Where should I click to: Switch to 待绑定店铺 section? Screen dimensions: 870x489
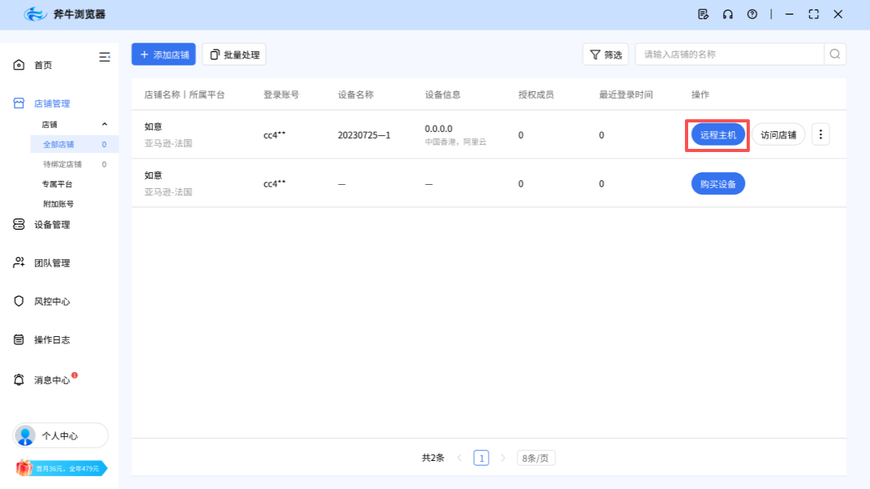(62, 163)
